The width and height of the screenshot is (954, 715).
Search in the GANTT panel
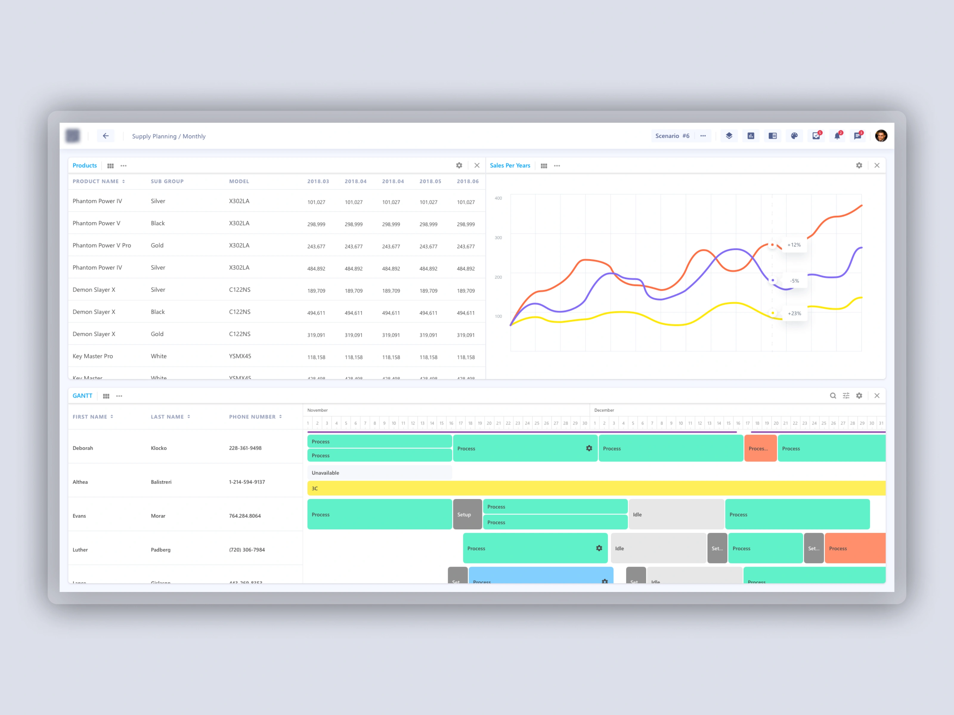tap(833, 396)
